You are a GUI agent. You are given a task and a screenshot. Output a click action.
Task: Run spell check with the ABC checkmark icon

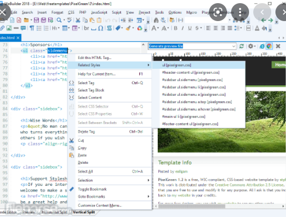coord(69,20)
